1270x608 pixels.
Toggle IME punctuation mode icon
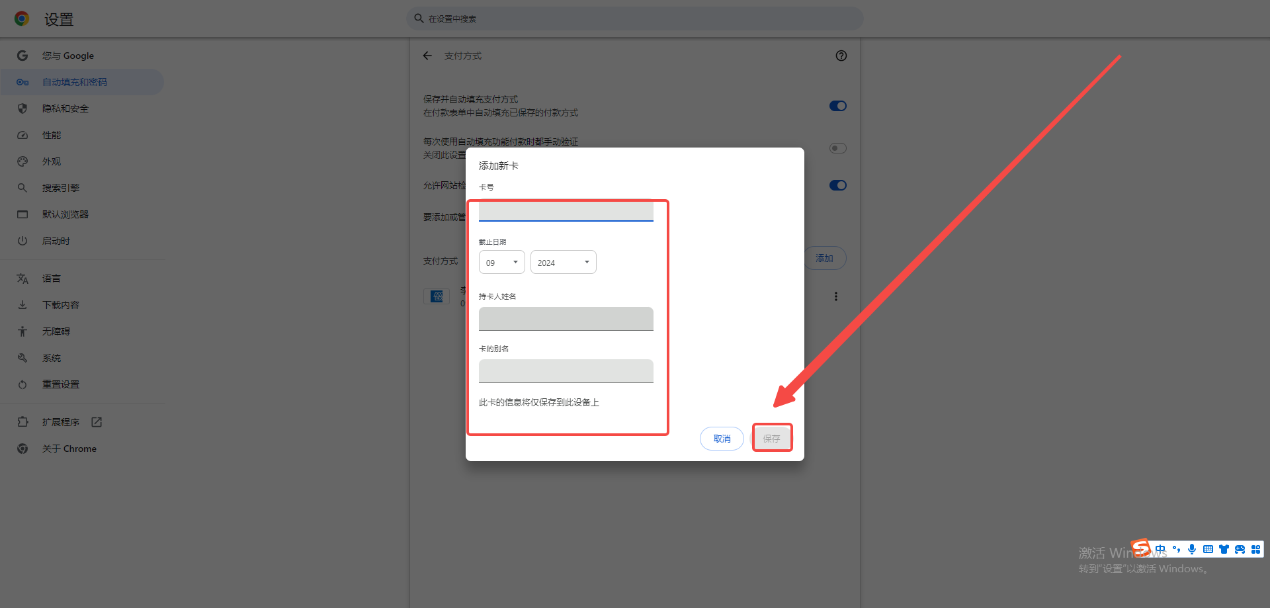(x=1176, y=549)
